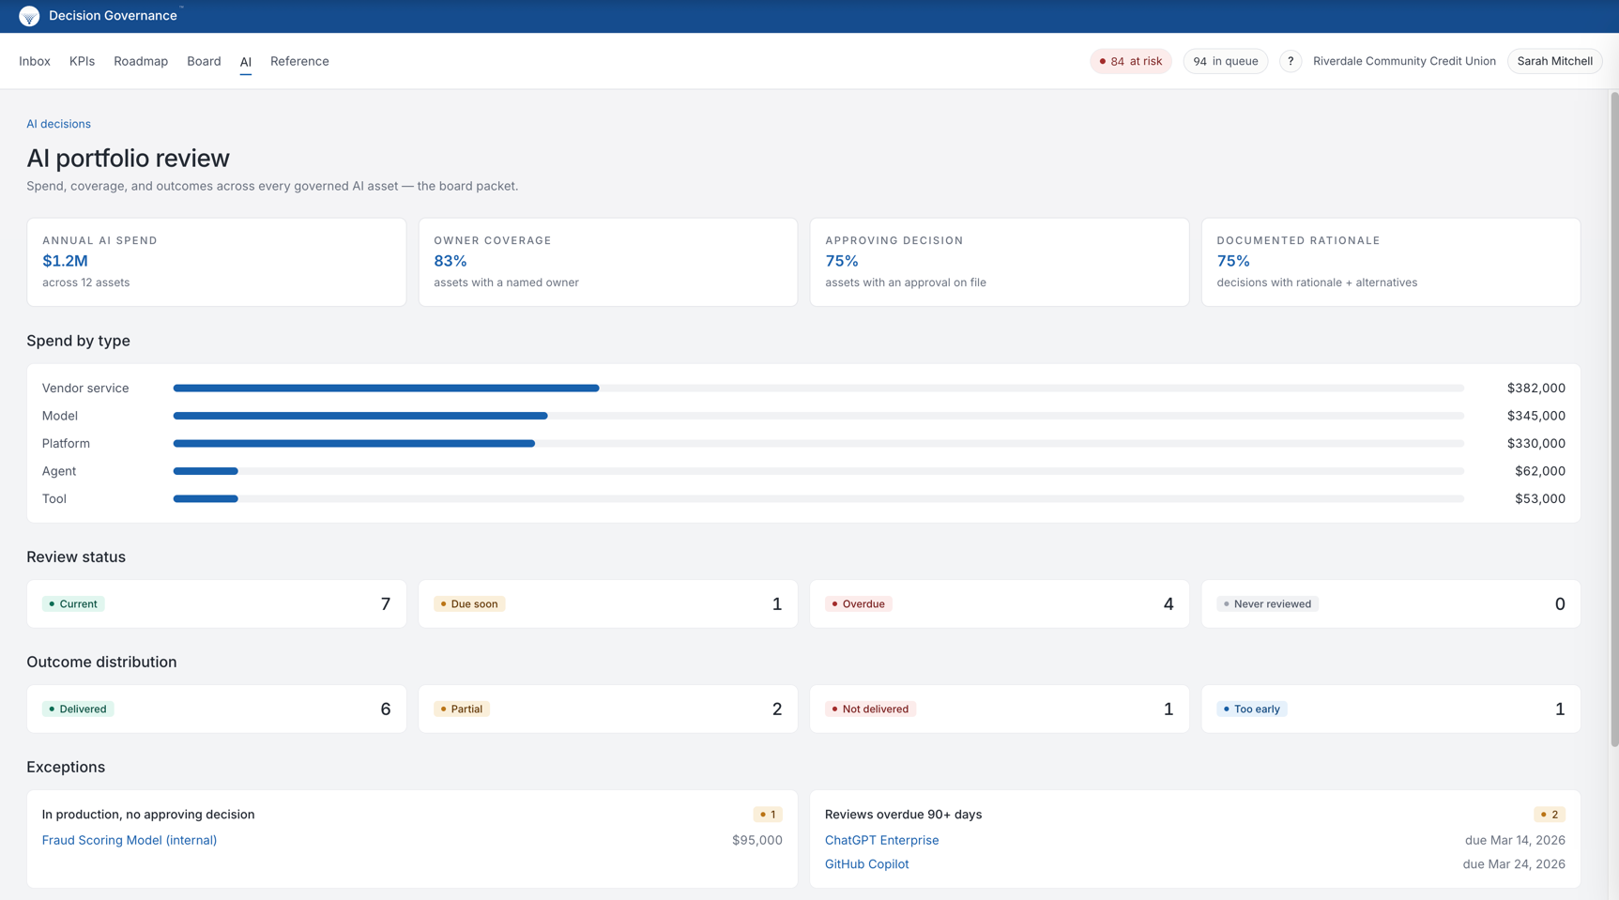This screenshot has height=900, width=1619.
Task: Click the due Mar 24, 2026 date
Action: click(1514, 863)
